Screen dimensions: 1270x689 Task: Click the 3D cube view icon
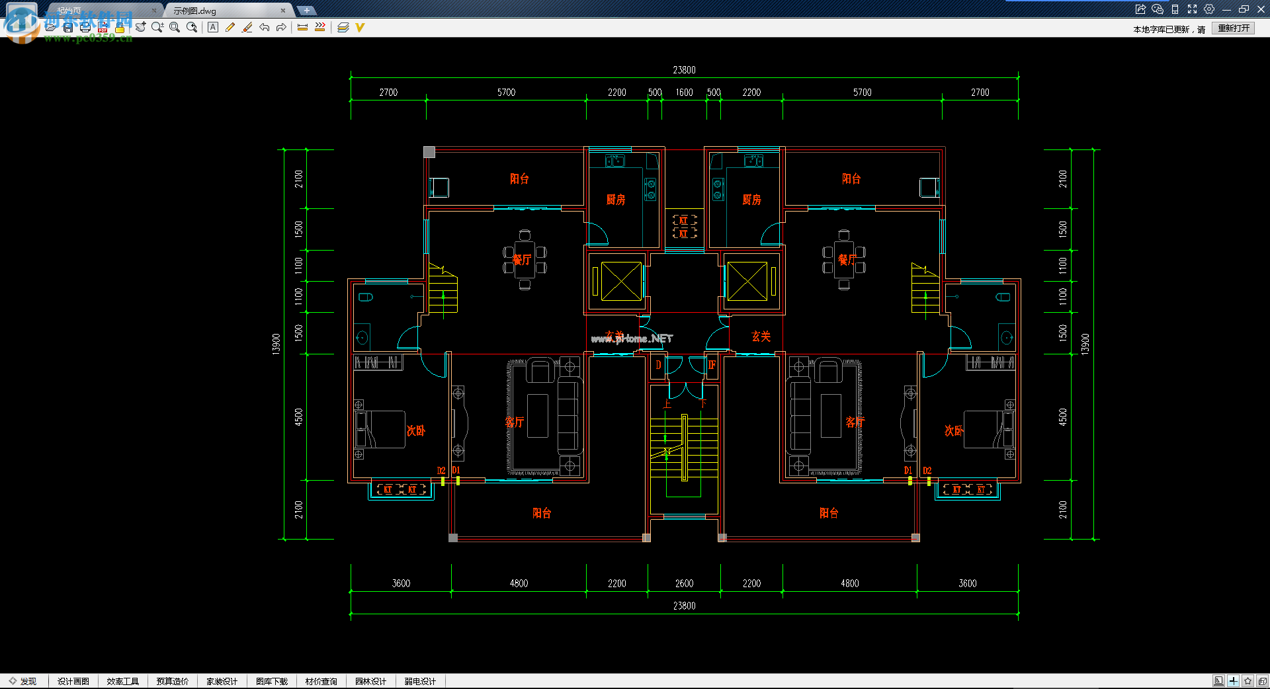pyautogui.click(x=1262, y=681)
